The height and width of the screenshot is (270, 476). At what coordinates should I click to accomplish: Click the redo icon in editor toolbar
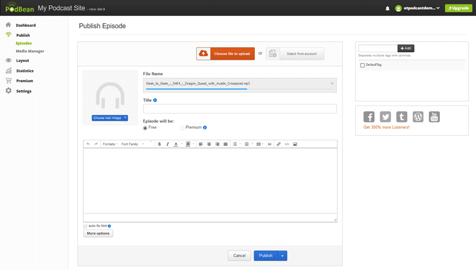96,144
